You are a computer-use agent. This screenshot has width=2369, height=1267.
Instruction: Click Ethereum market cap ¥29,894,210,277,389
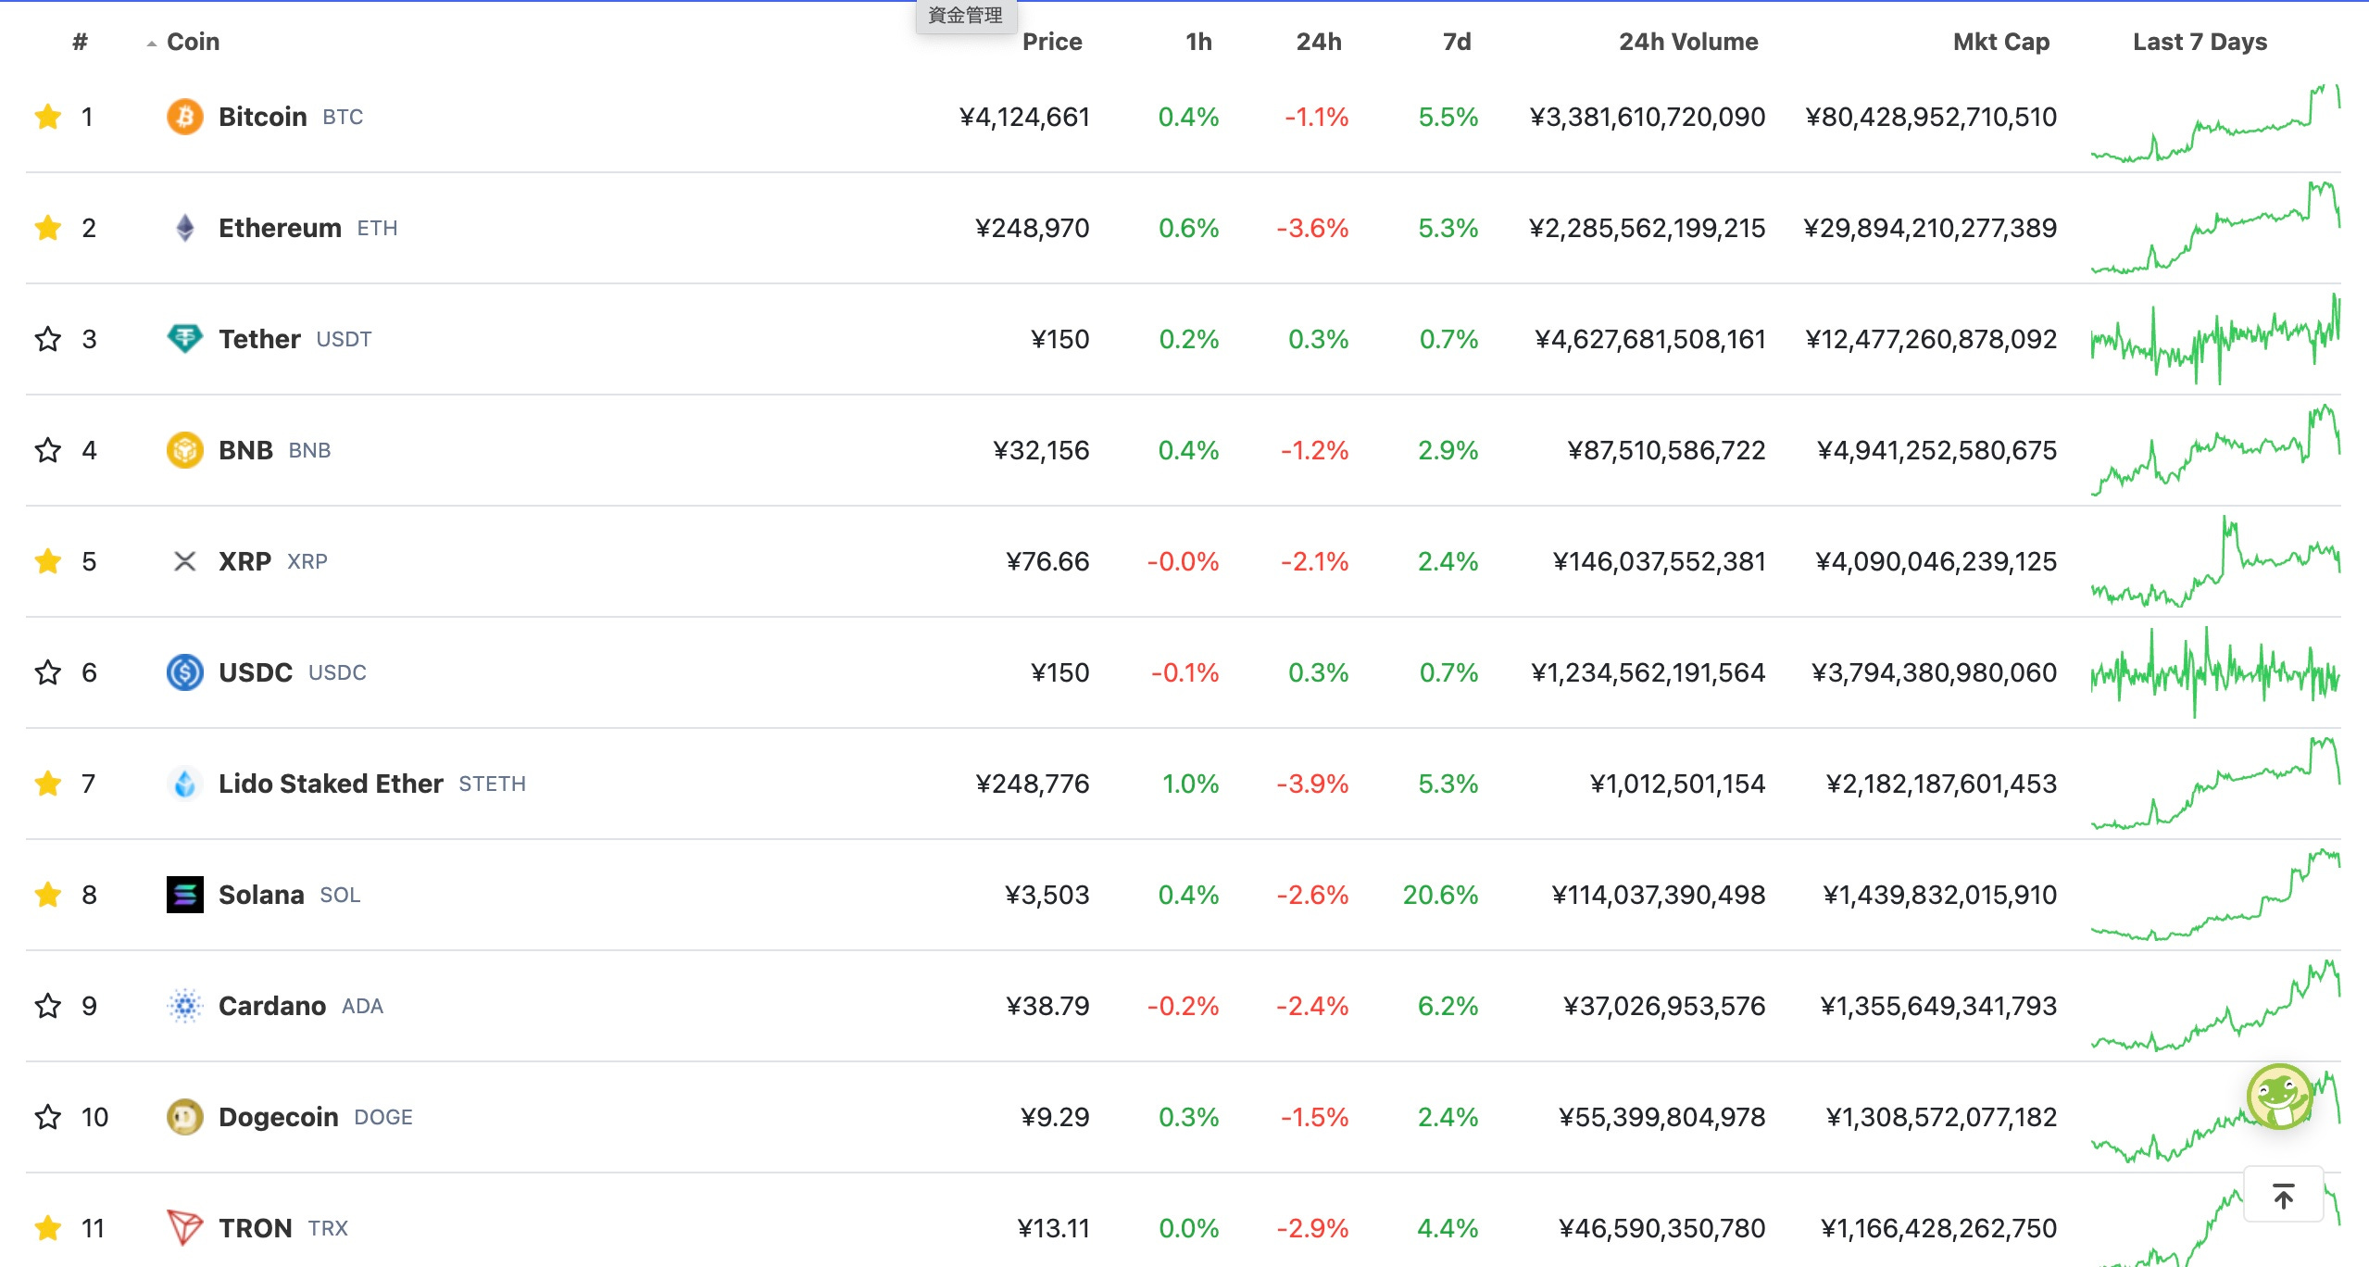1930,228
